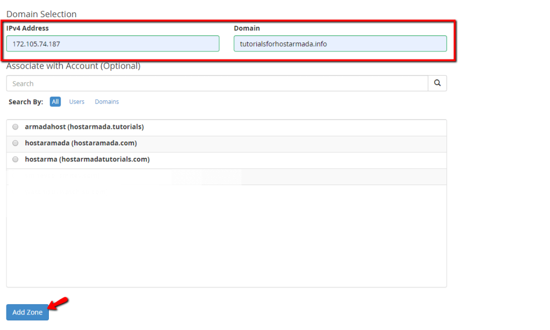Click the armadahost (hostarmada.tutorials) row text
This screenshot has height=330, width=550.
[x=84, y=127]
